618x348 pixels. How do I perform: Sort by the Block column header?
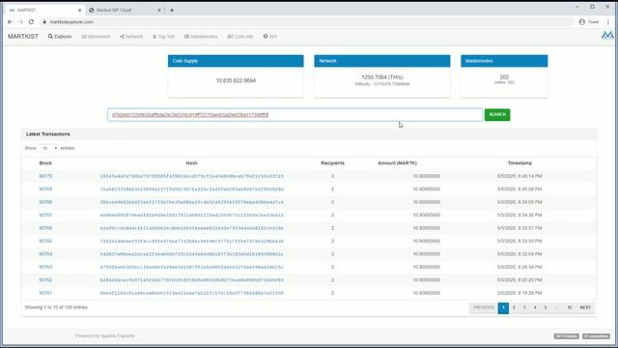[45, 163]
